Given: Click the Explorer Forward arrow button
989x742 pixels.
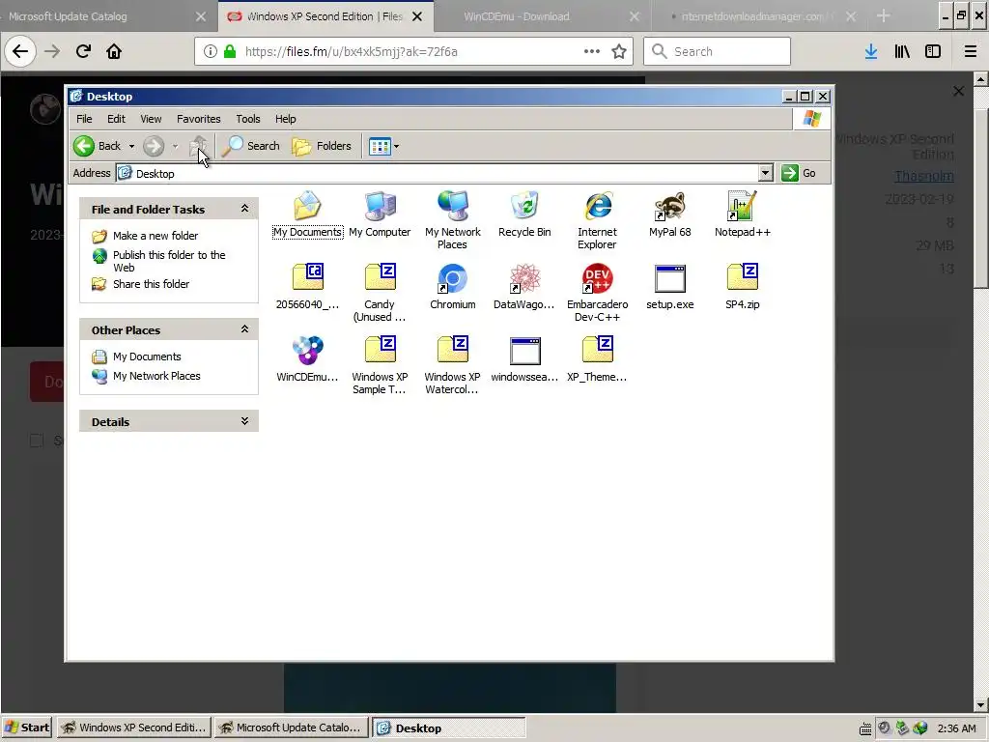Looking at the screenshot, I should (x=154, y=146).
